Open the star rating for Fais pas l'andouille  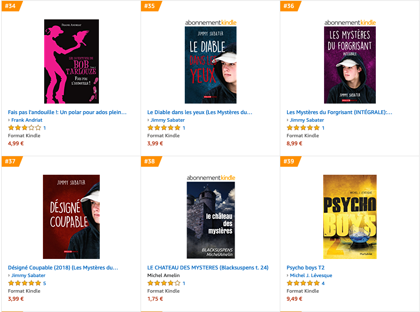coord(25,128)
